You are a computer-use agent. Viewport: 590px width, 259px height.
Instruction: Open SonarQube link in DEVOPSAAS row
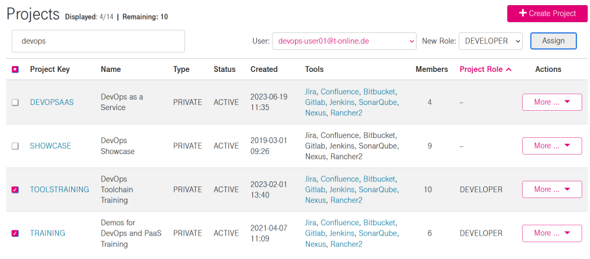tap(377, 102)
